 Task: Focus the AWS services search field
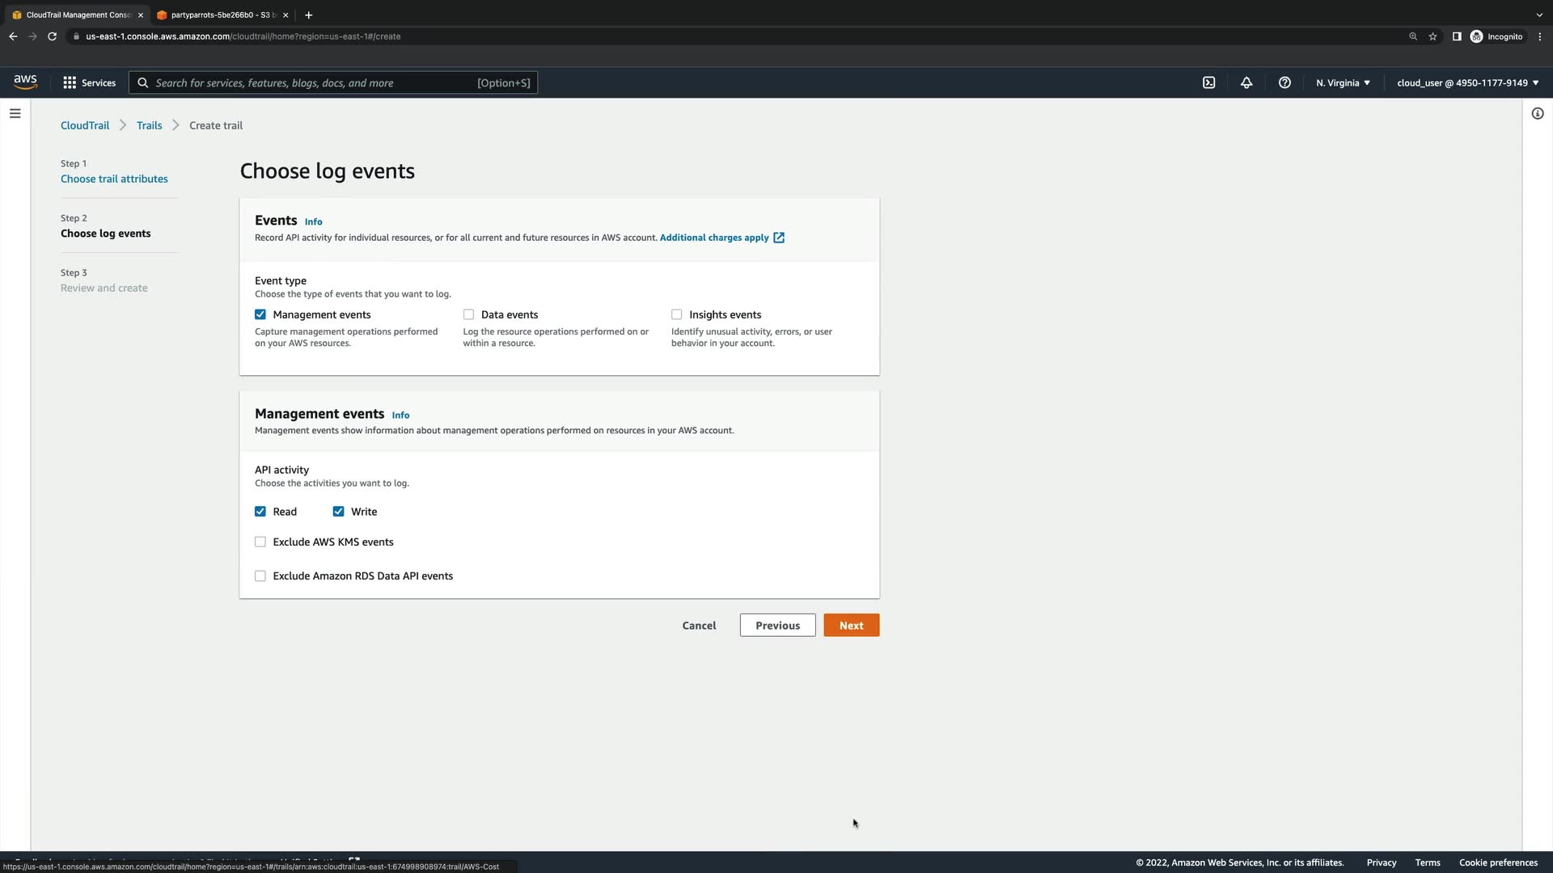pos(315,82)
